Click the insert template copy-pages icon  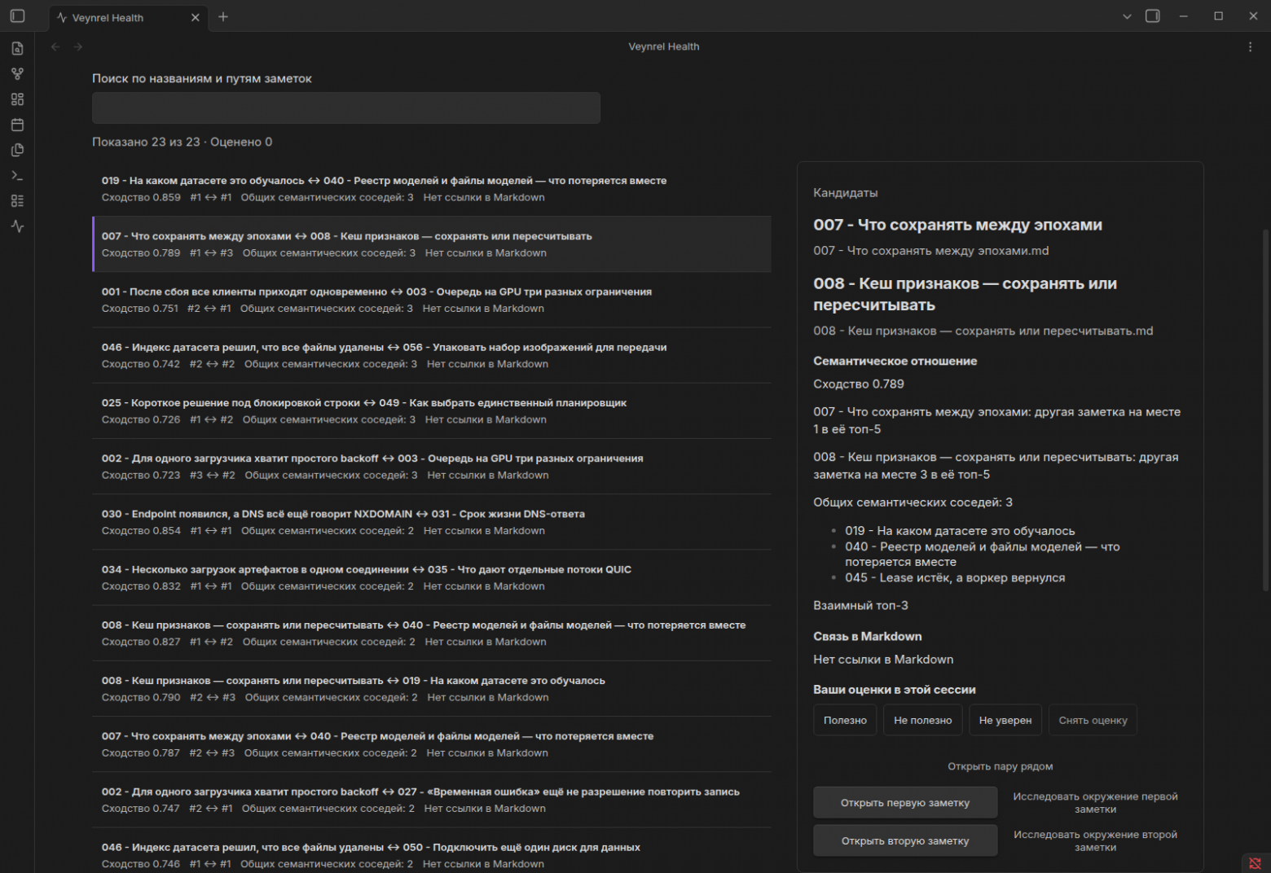coord(17,150)
